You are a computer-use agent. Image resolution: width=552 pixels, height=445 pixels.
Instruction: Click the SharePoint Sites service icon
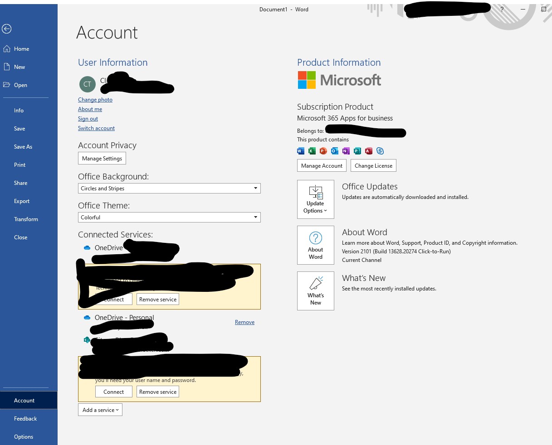coord(87,339)
